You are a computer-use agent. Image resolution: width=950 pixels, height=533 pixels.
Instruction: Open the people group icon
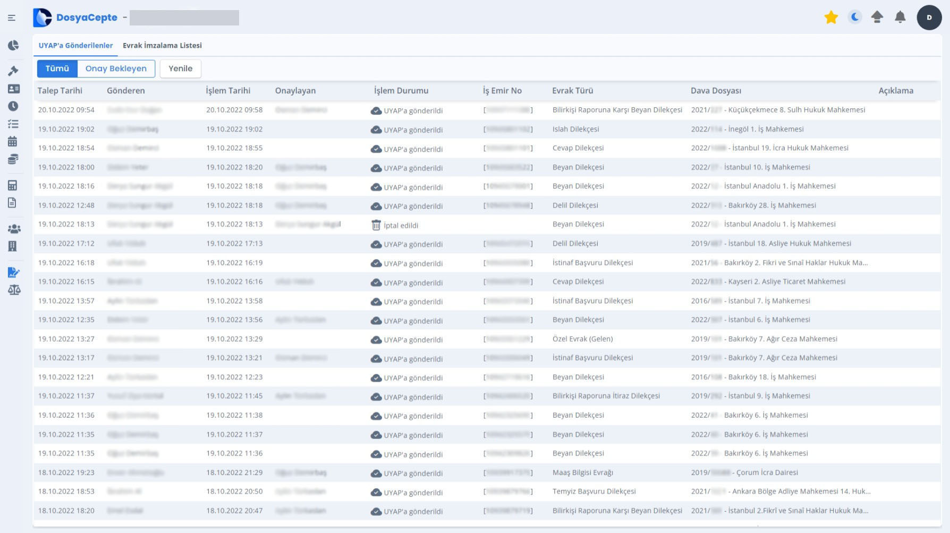14,229
